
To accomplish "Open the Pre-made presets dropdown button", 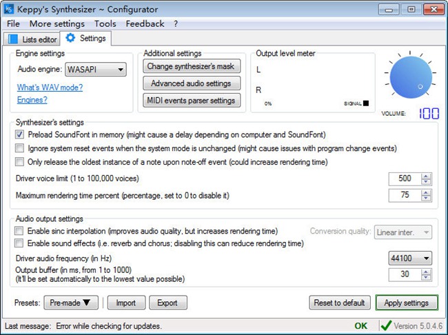I will (x=71, y=303).
